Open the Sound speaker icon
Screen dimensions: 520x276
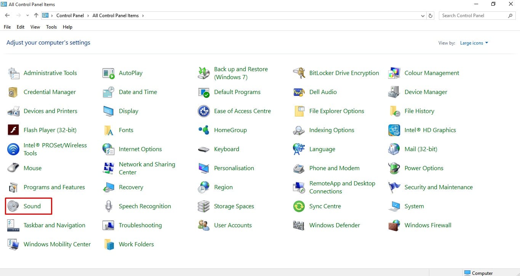click(13, 206)
